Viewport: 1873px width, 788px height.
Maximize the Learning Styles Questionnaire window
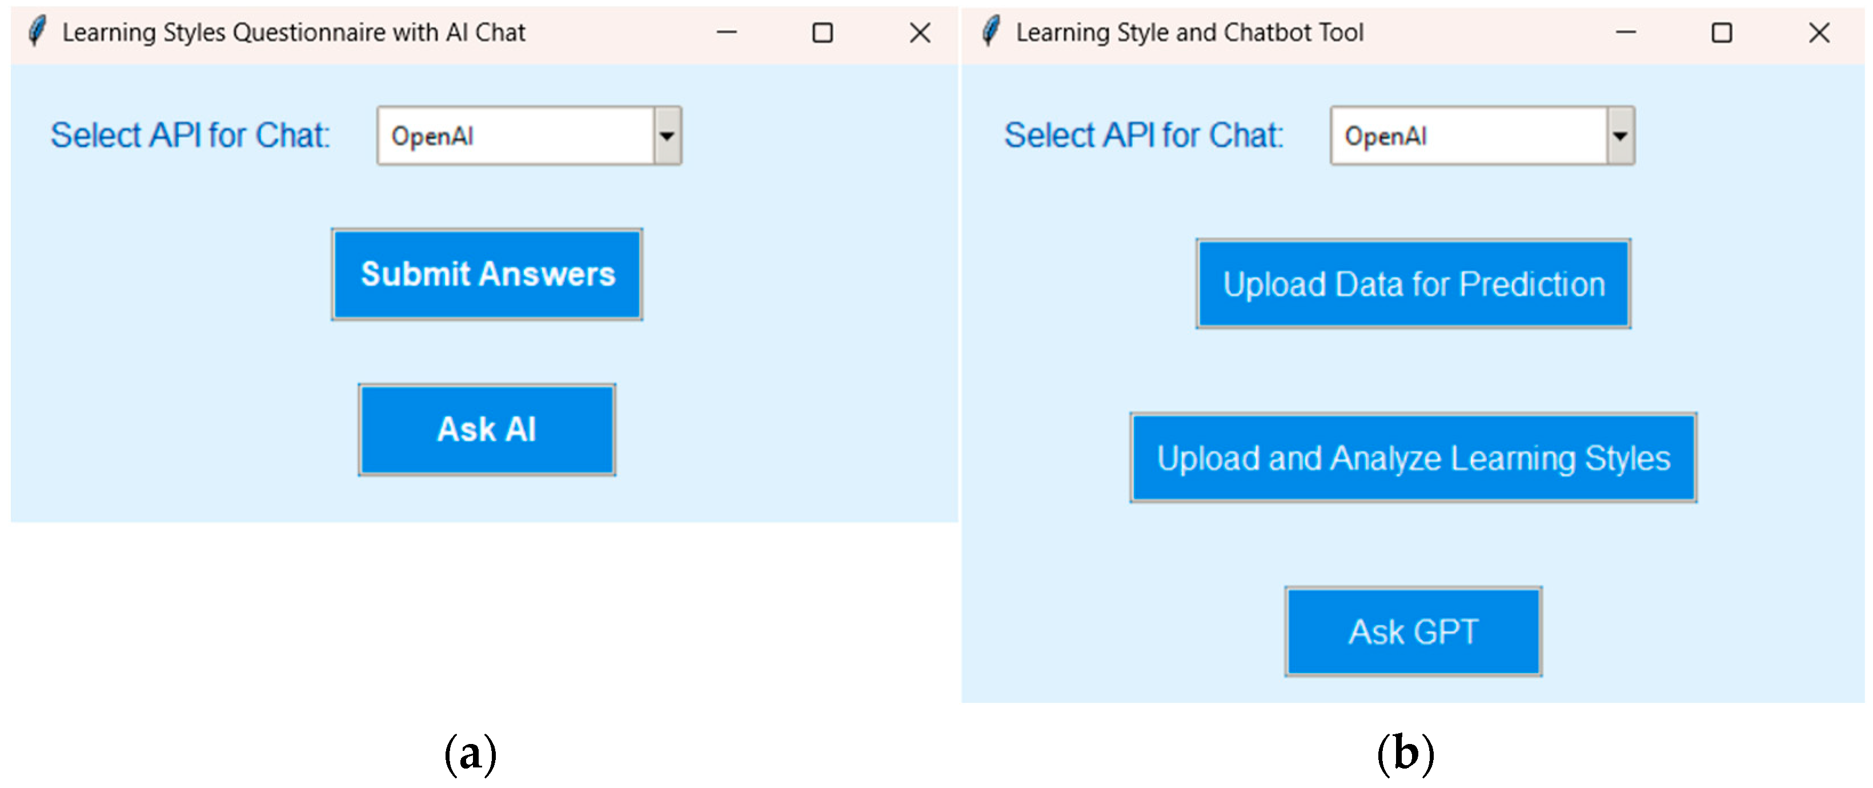point(823,33)
